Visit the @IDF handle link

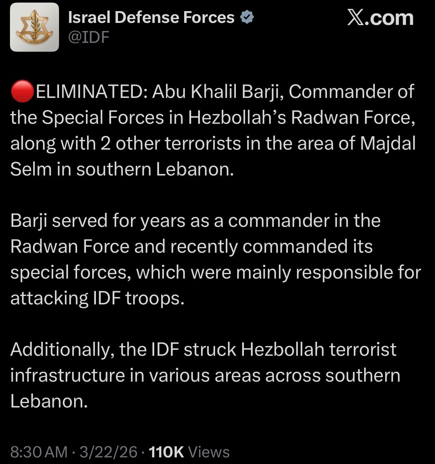point(89,37)
